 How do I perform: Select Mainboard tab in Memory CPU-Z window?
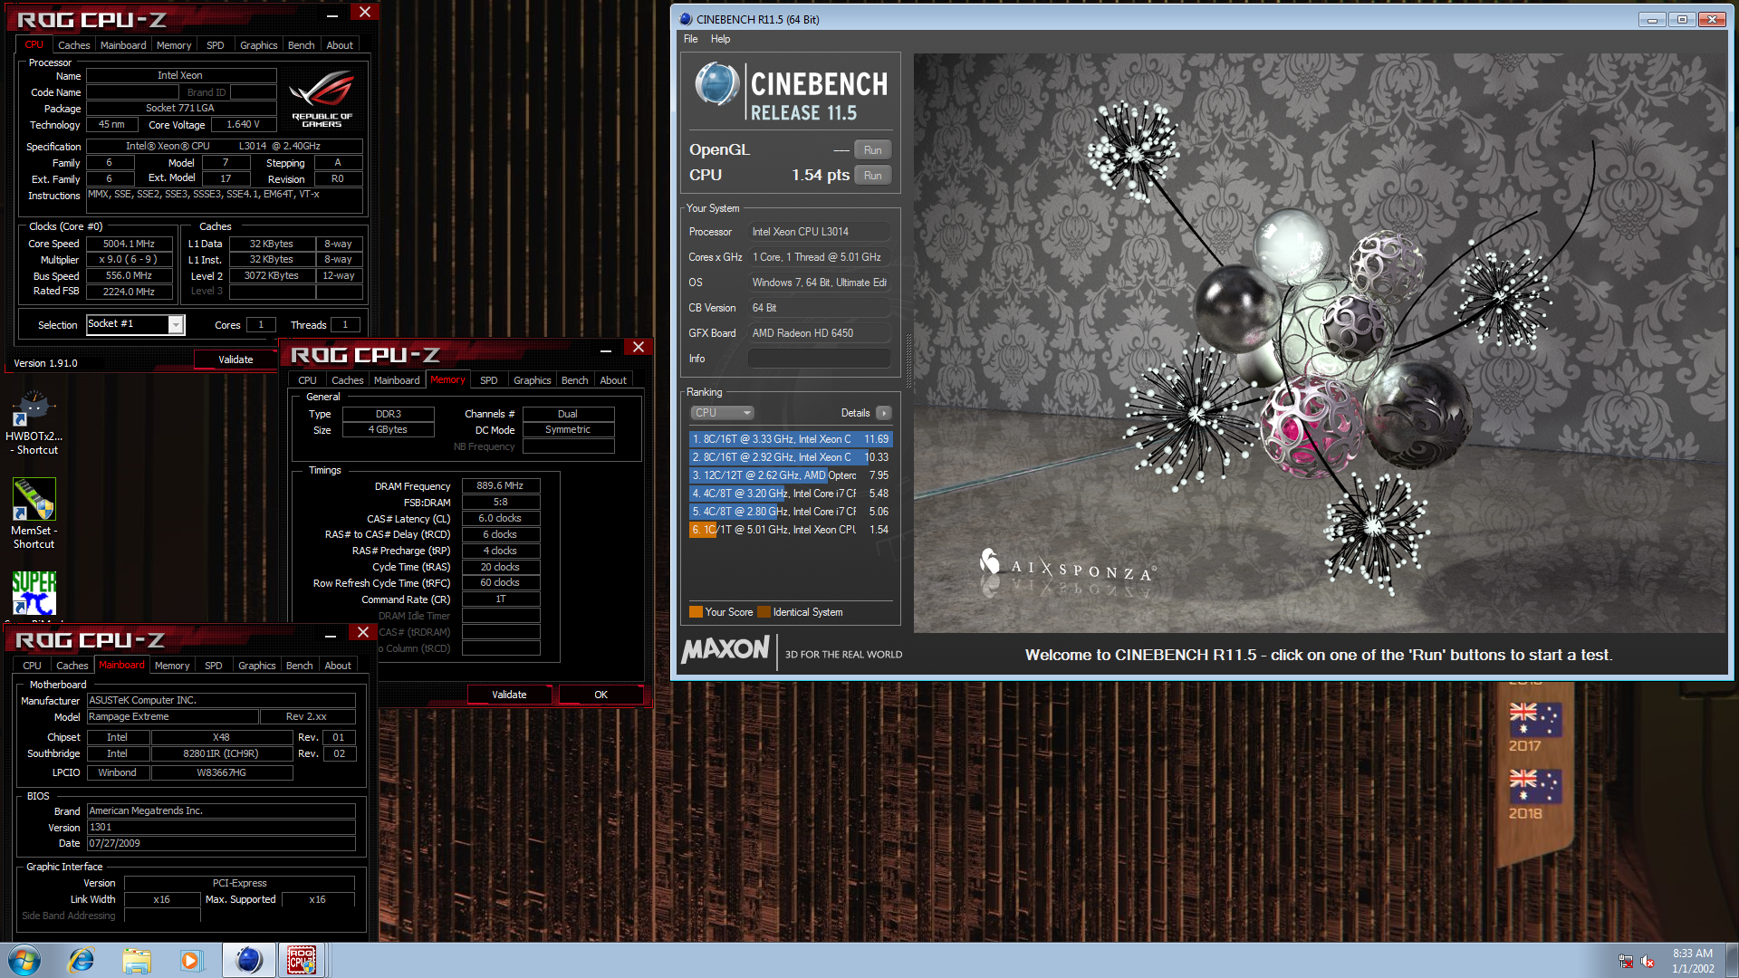[x=397, y=380]
